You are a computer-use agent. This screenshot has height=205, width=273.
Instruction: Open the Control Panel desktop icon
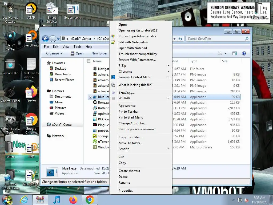[10, 94]
